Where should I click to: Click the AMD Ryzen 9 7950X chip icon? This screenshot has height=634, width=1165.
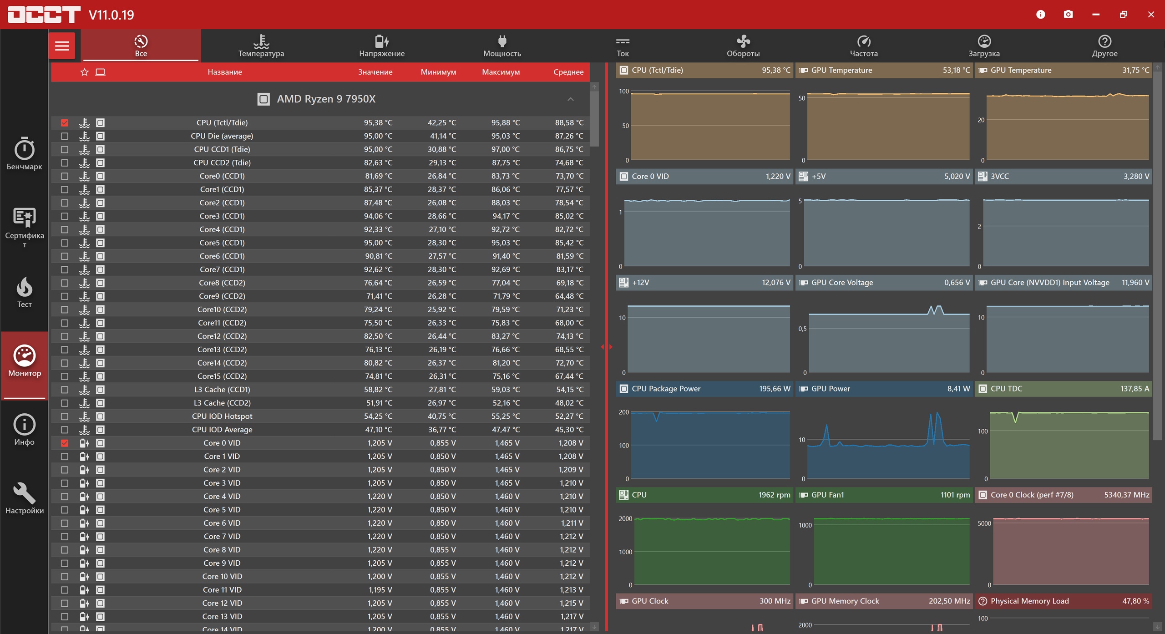point(263,99)
